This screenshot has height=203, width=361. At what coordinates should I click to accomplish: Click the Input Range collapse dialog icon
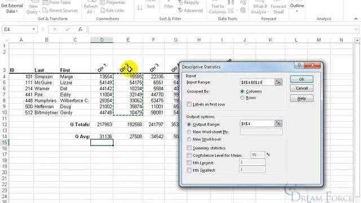[278, 82]
